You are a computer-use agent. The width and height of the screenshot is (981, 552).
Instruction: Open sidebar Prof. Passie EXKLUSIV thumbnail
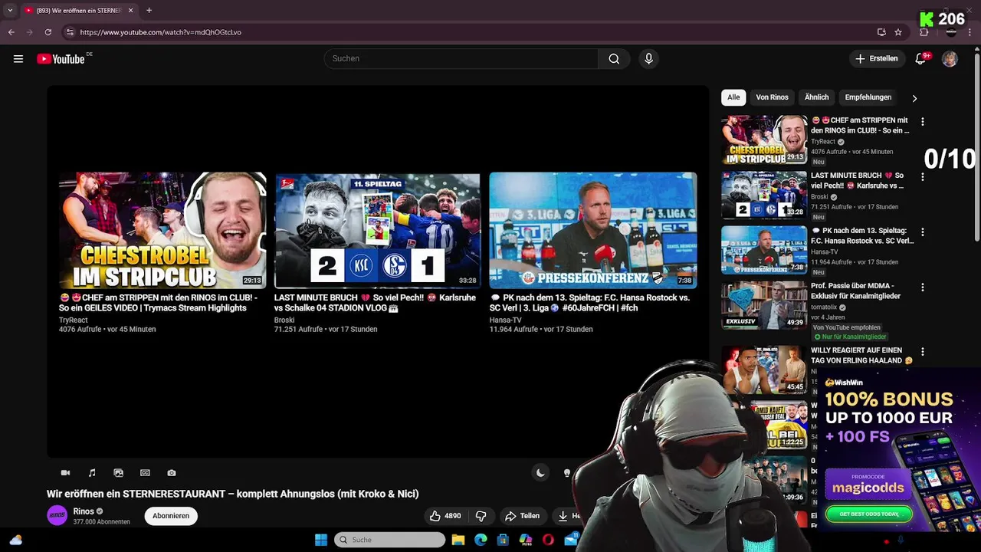pos(763,305)
